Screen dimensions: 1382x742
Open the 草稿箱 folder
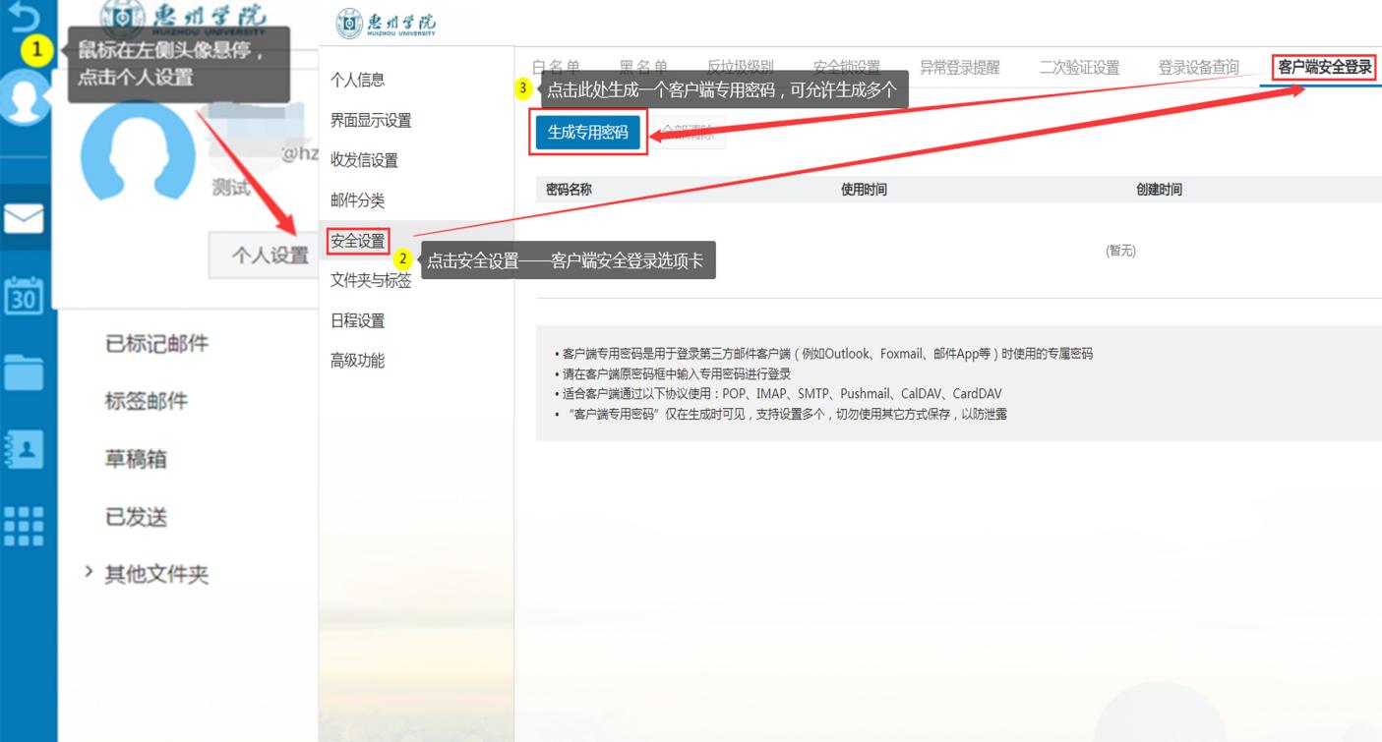pos(136,459)
